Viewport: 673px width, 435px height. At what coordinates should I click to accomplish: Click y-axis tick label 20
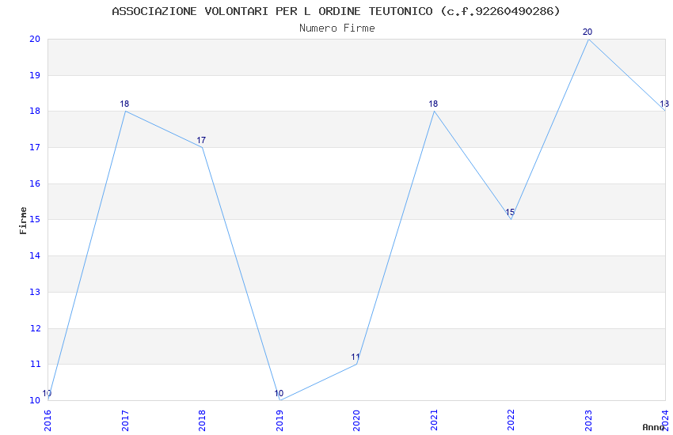[35, 39]
